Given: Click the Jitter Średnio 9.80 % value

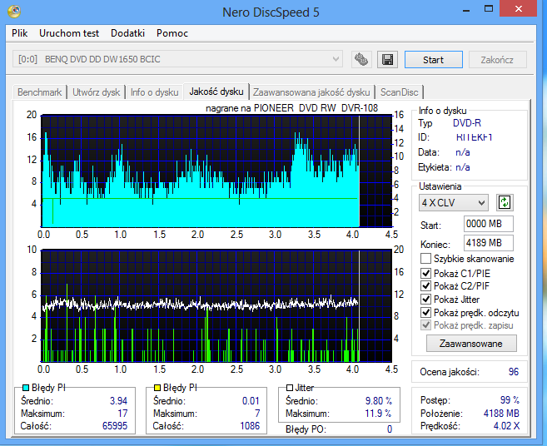Looking at the screenshot, I should click(379, 401).
